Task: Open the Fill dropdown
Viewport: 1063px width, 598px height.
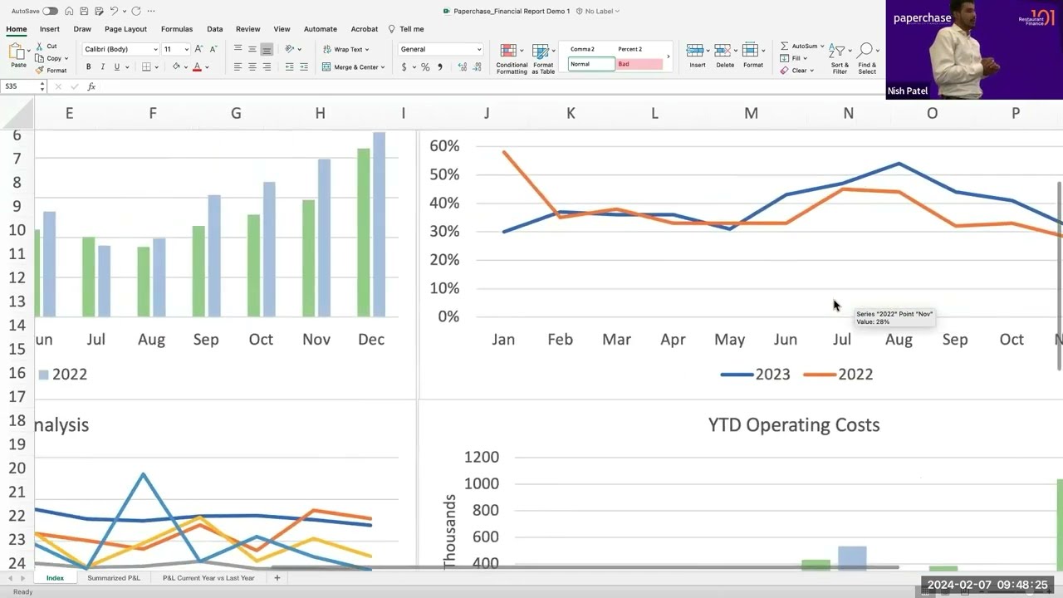Action: [794, 58]
